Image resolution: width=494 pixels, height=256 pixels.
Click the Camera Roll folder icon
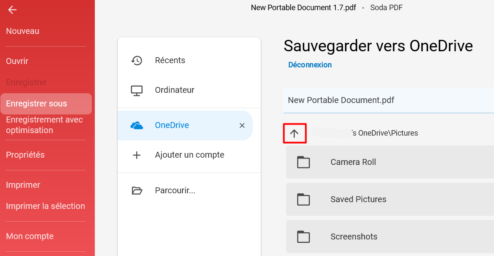click(304, 162)
